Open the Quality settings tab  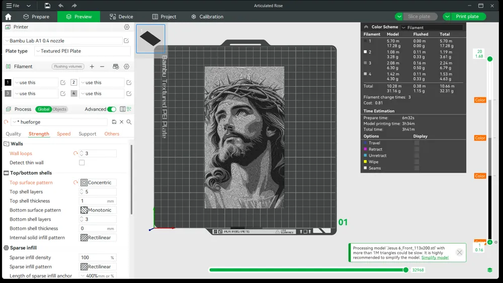13,134
